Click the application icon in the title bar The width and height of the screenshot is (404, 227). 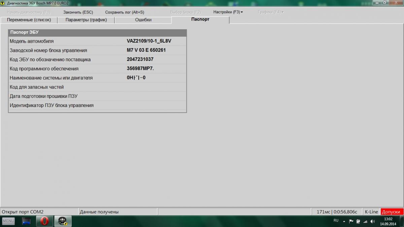[x=2, y=3]
